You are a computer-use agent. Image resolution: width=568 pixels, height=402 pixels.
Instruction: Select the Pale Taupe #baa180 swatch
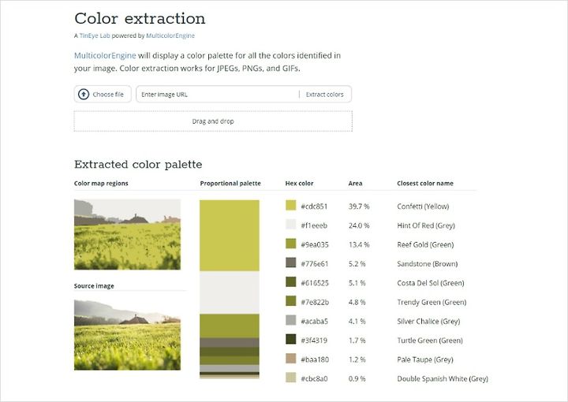coord(290,359)
